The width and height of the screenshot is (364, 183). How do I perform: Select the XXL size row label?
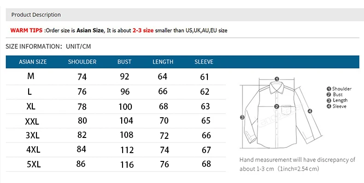pos(32,121)
